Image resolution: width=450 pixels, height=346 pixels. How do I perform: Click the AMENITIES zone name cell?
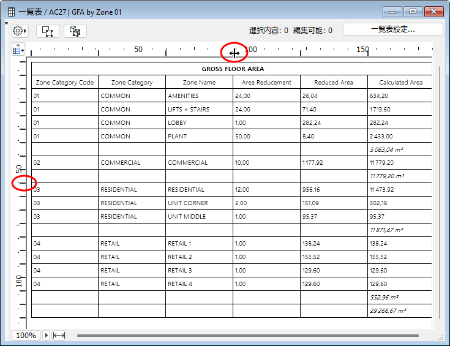199,96
